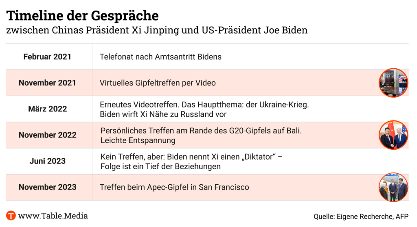Select the November 2021 date label
This screenshot has height=227, width=417.
click(47, 83)
